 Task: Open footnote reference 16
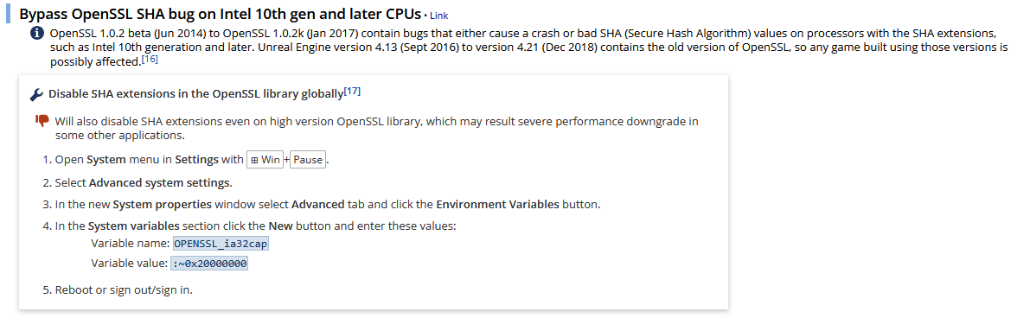pos(150,60)
